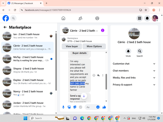Screen dimensions: 163x122
Task: Go back in browser history
Action: pyautogui.click(x=4, y=10)
